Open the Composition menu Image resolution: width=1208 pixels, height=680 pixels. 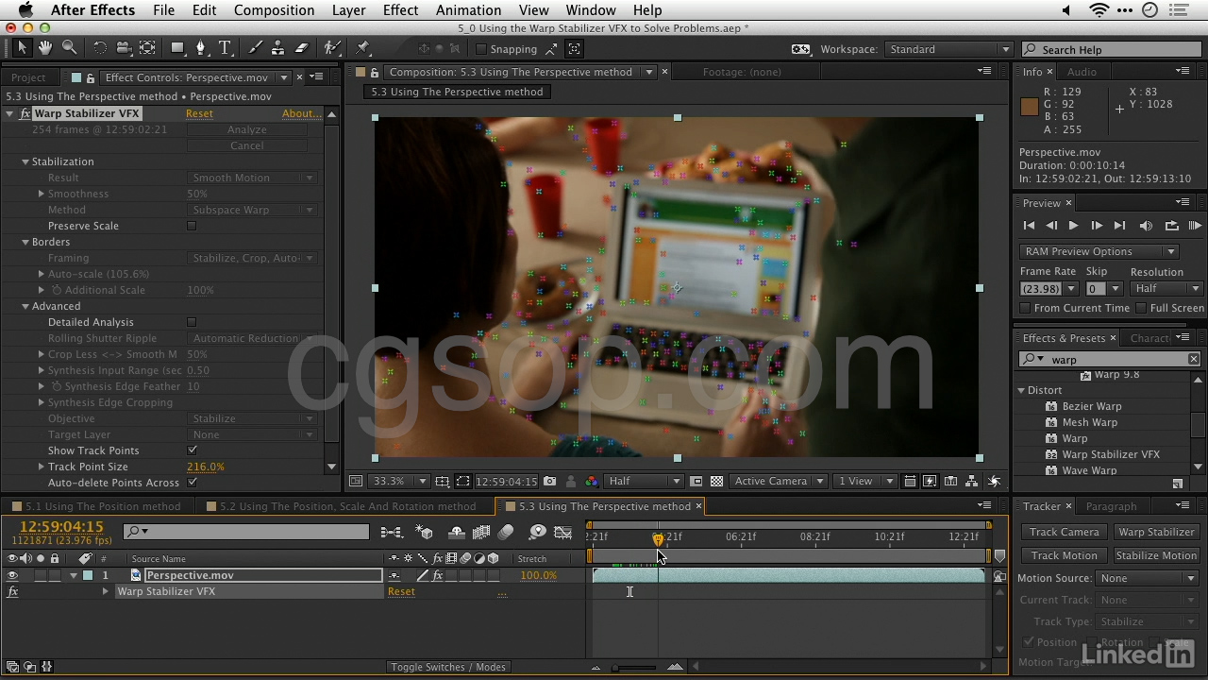(x=274, y=10)
